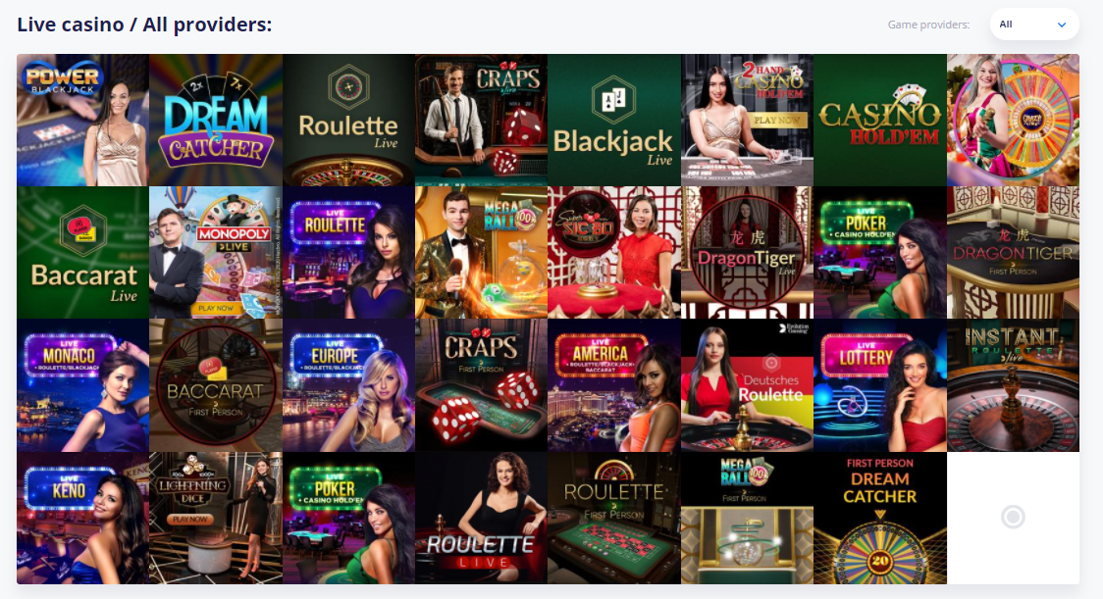Choose the Blackjack Live green tile
The height and width of the screenshot is (599, 1103).
614,121
